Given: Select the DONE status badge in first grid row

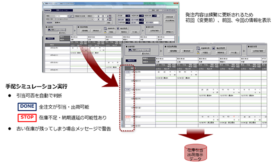Looking at the screenshot, I should point(128,72).
